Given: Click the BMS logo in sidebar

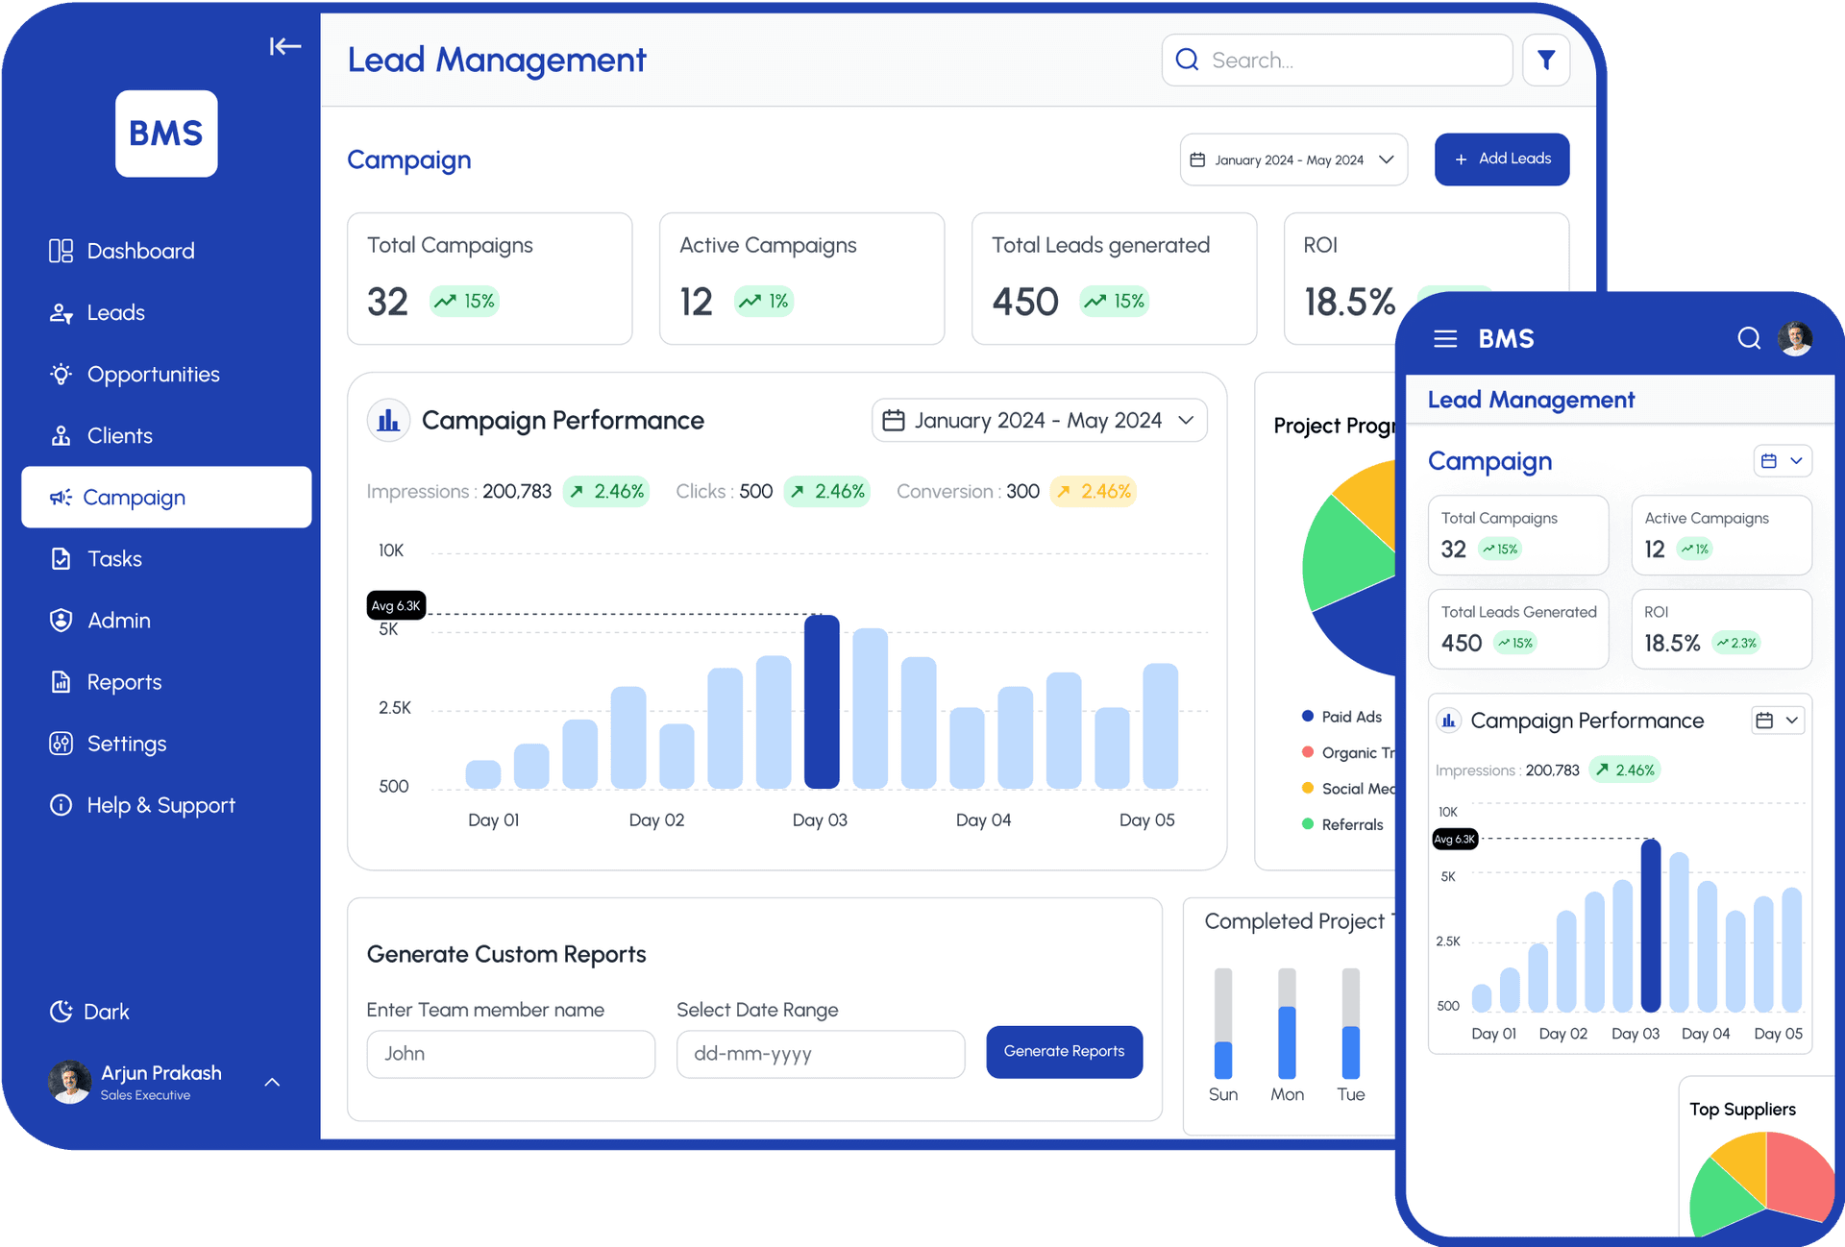Looking at the screenshot, I should tap(166, 134).
